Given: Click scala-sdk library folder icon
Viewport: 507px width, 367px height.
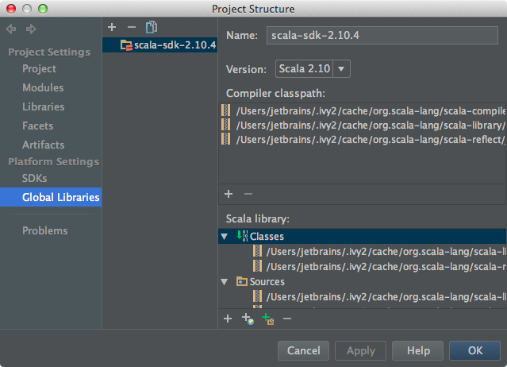Looking at the screenshot, I should (126, 45).
